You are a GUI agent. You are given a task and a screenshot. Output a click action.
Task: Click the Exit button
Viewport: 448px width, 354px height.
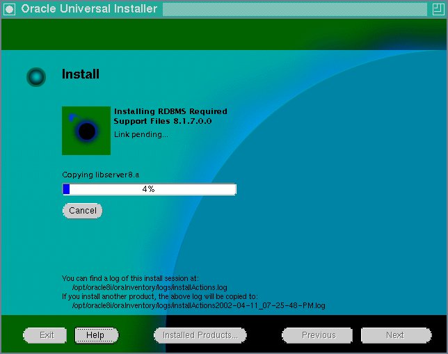click(45, 335)
